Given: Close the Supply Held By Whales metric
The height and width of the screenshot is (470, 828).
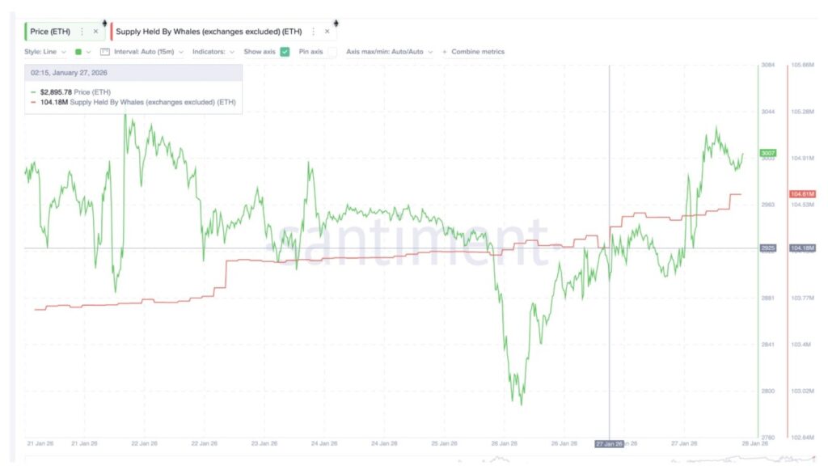Looking at the screenshot, I should [327, 32].
